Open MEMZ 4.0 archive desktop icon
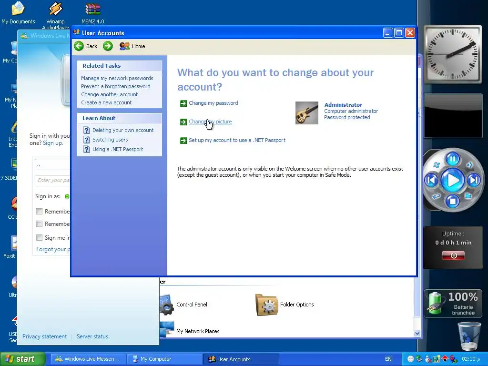 click(93, 13)
